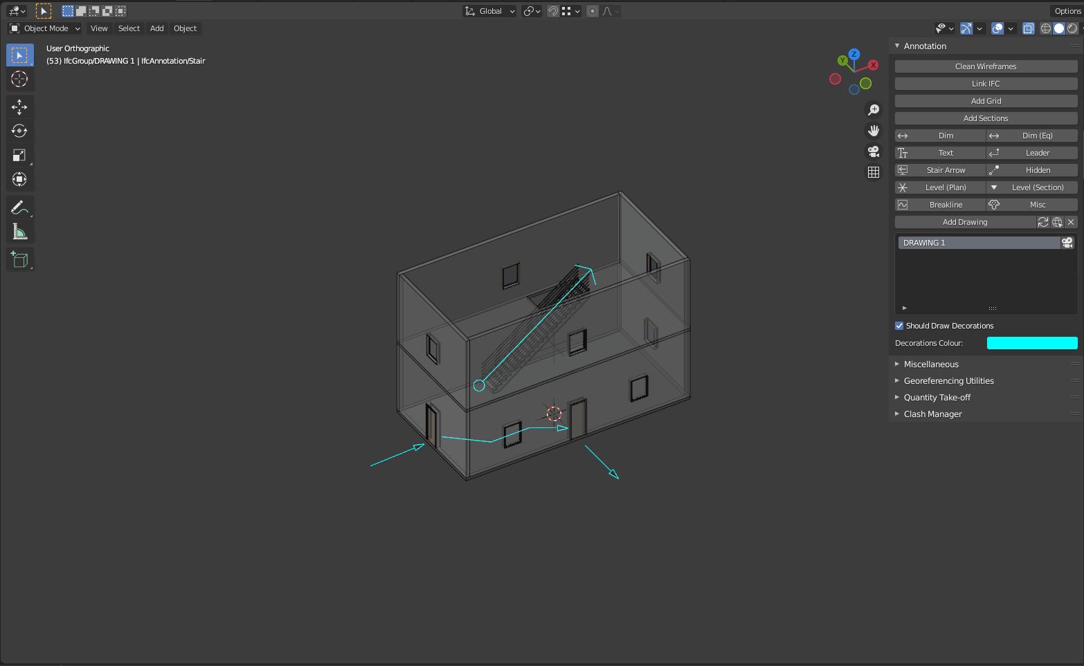Toggle snapping magnet icon
The width and height of the screenshot is (1084, 666).
(x=553, y=11)
